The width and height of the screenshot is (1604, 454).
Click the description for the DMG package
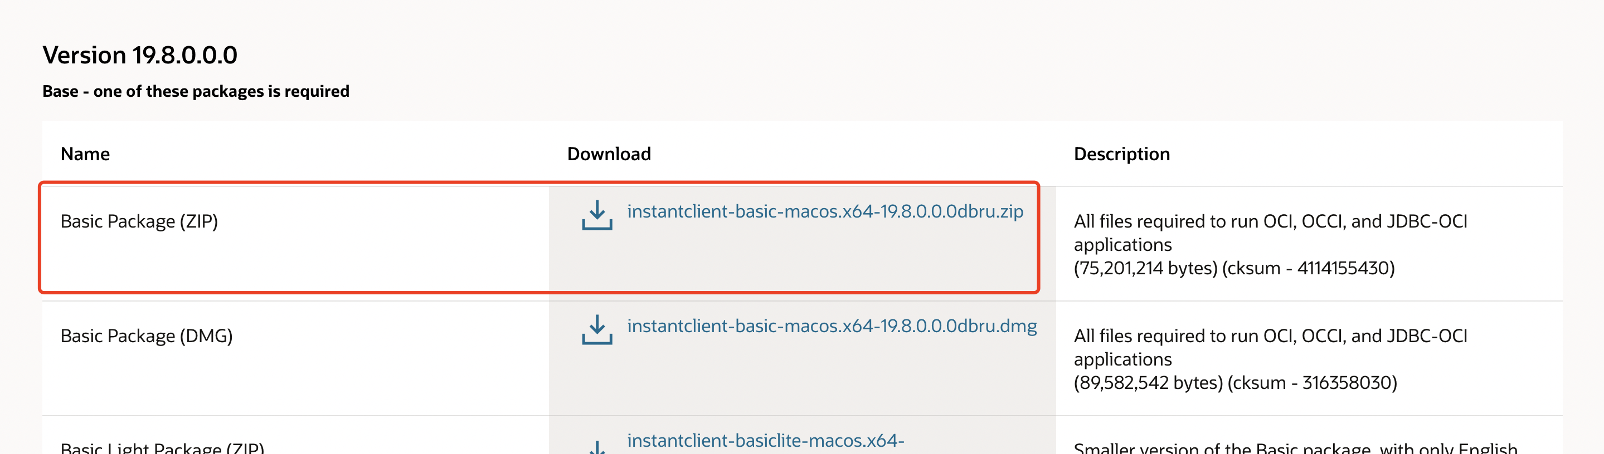click(1270, 359)
